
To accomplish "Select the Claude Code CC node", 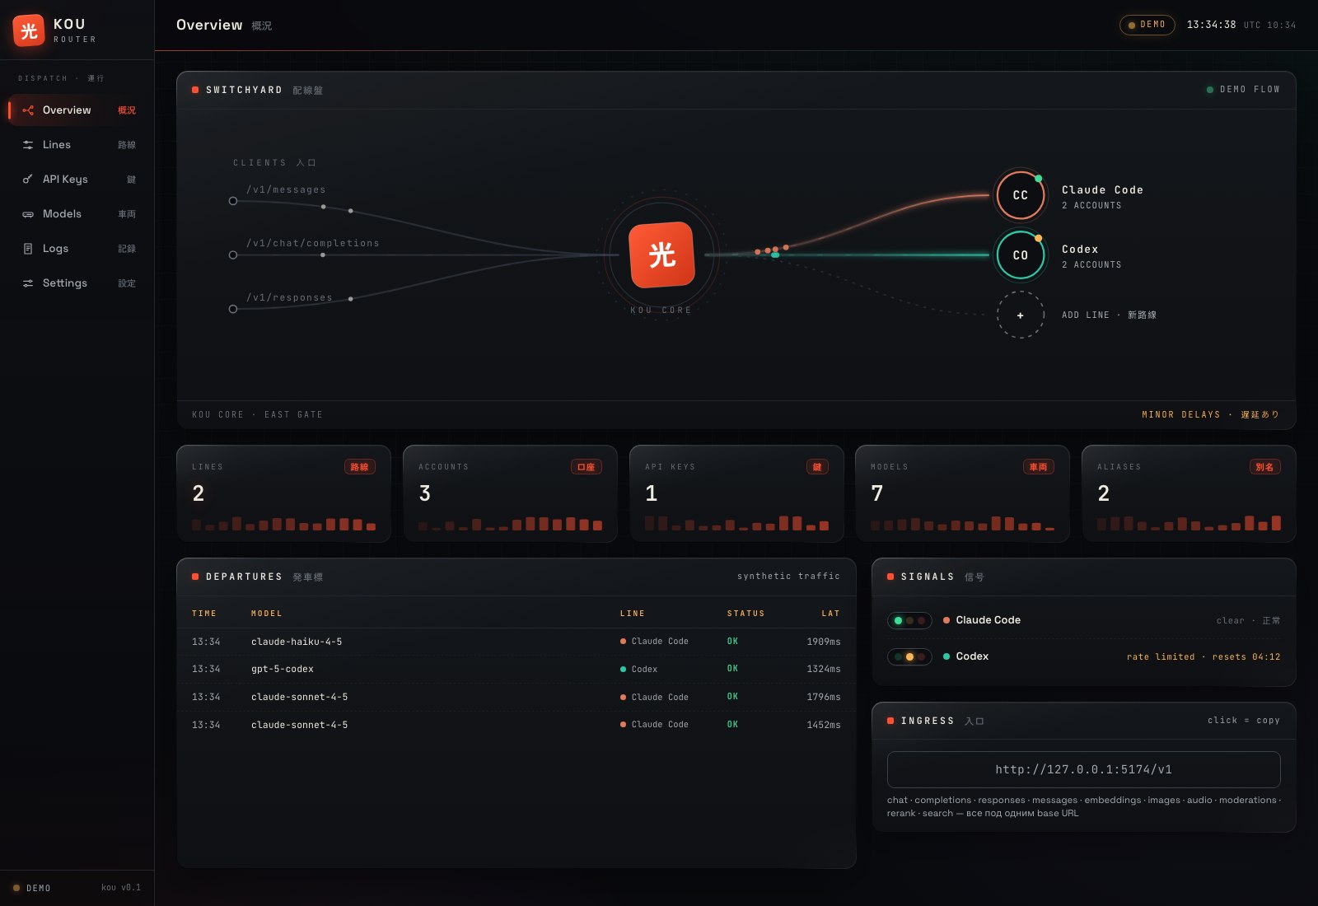I will pos(1020,195).
